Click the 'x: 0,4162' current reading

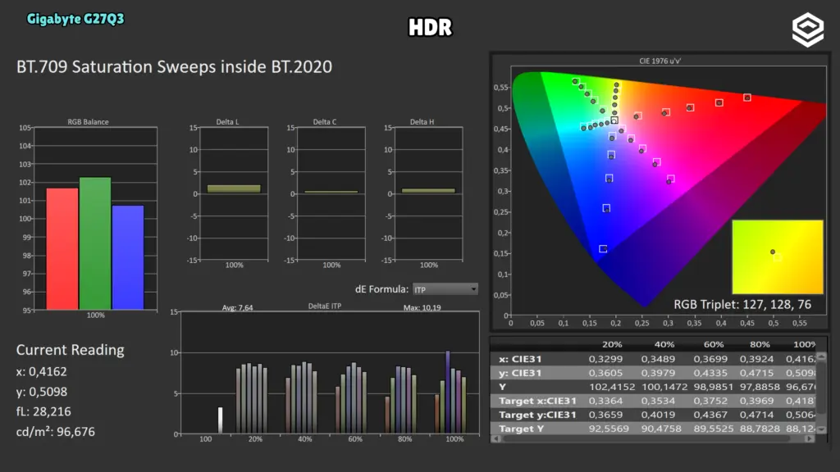[41, 371]
